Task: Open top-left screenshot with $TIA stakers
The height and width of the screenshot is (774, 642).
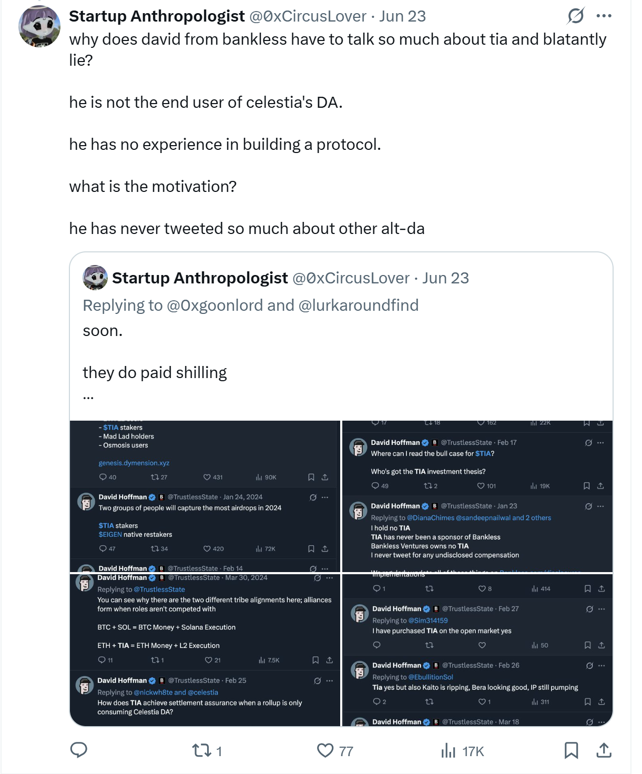Action: 205,496
